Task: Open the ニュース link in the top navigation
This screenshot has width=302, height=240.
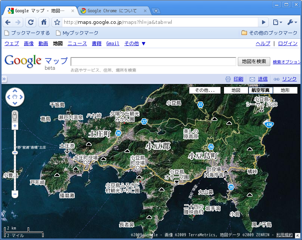Action: 77,43
